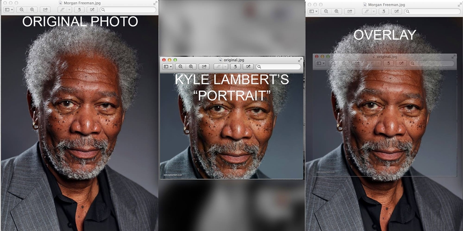Viewport: 463px width, 231px height.
Task: Zoom in on the ORIGINAL PHOTO window
Action: (x=32, y=9)
